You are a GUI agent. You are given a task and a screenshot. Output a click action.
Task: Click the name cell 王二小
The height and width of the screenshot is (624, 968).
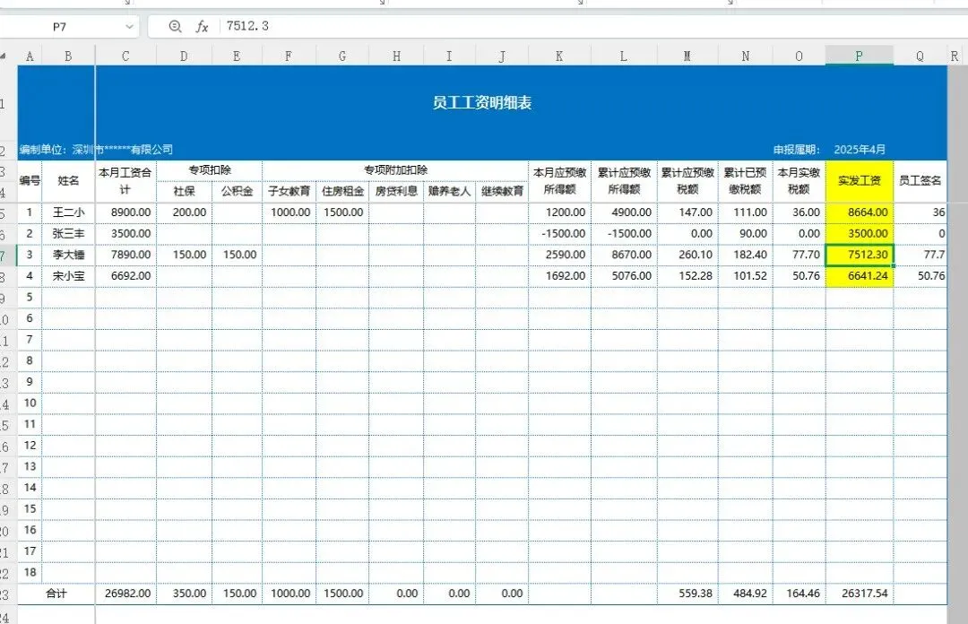click(x=68, y=212)
